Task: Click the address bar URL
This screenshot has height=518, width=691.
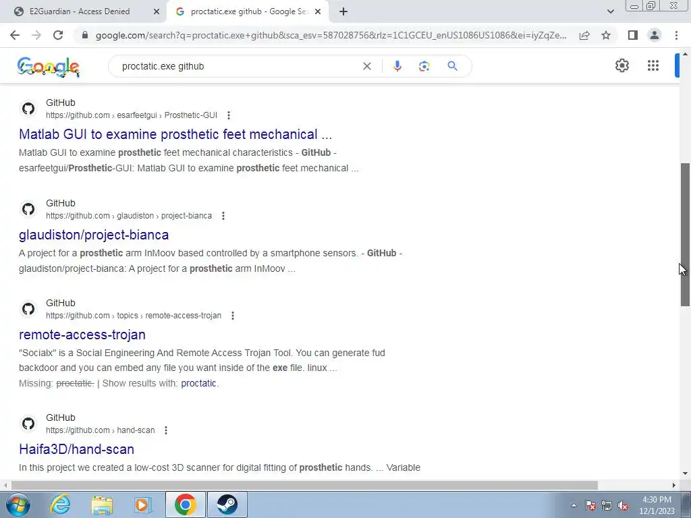Action: point(331,35)
